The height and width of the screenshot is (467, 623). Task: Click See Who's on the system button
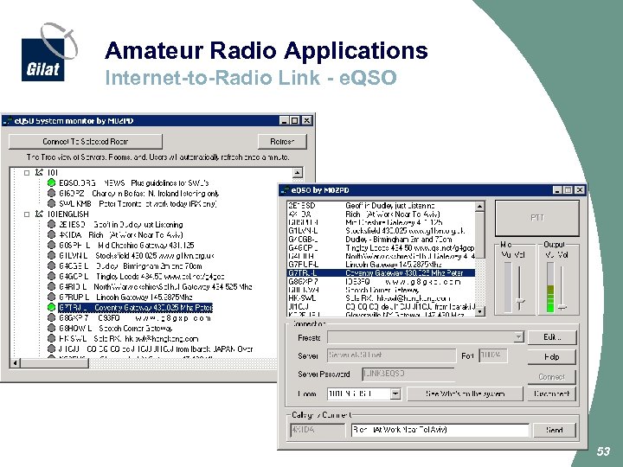465,394
